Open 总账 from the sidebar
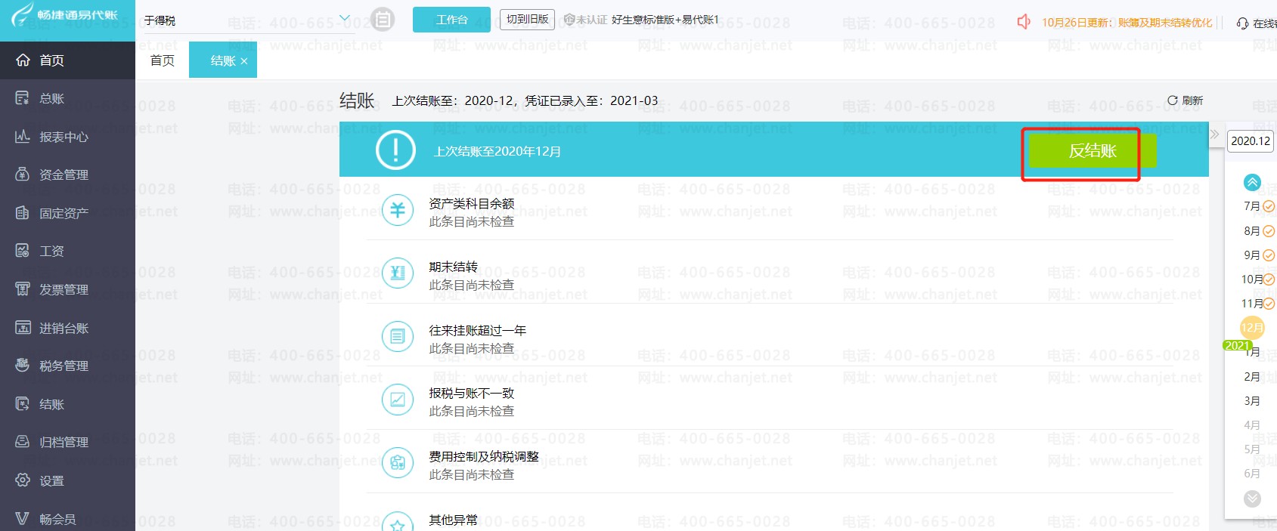The height and width of the screenshot is (531, 1277). point(51,98)
